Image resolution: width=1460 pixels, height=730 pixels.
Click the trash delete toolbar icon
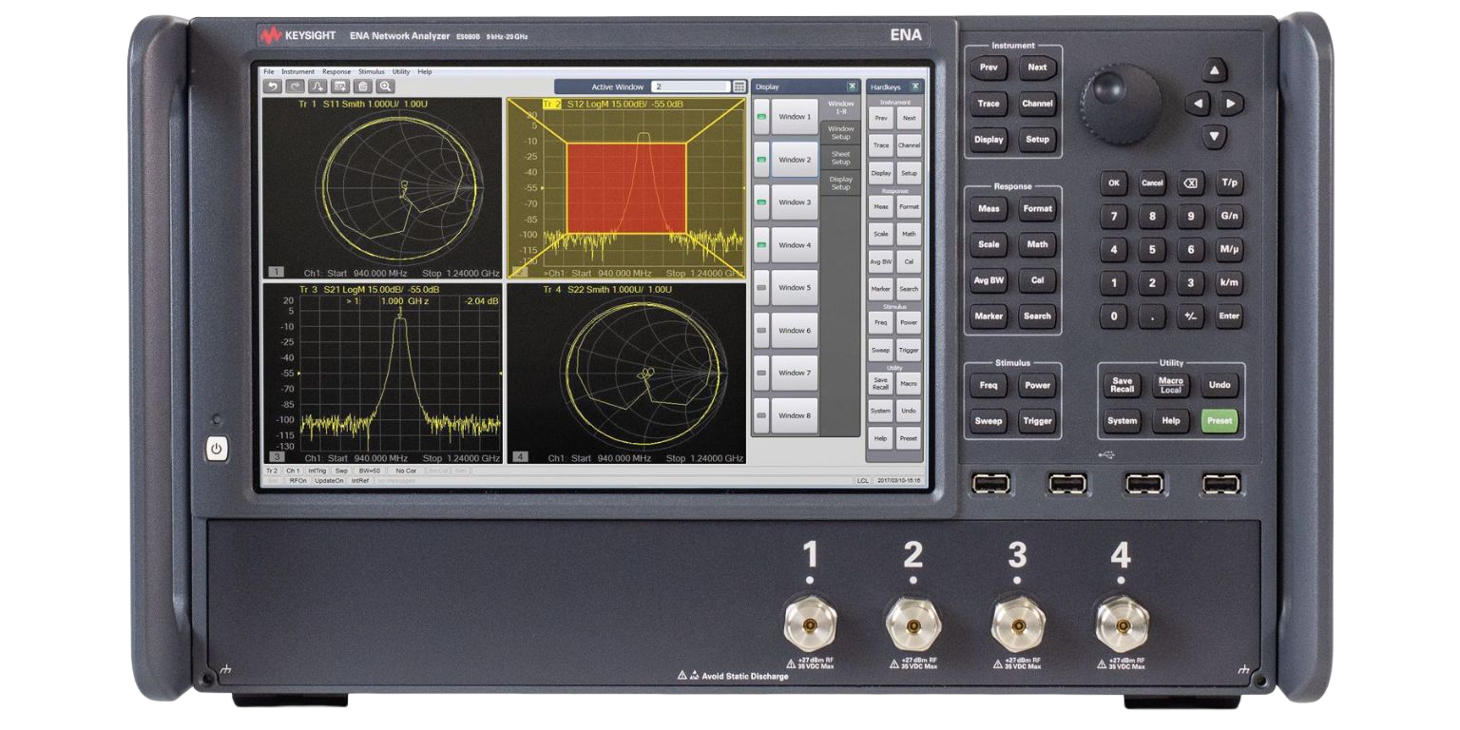362,86
